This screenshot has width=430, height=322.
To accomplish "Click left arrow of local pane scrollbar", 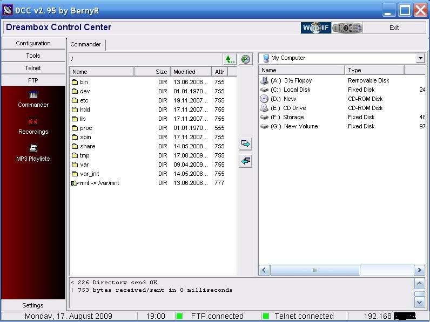I will tap(264, 270).
